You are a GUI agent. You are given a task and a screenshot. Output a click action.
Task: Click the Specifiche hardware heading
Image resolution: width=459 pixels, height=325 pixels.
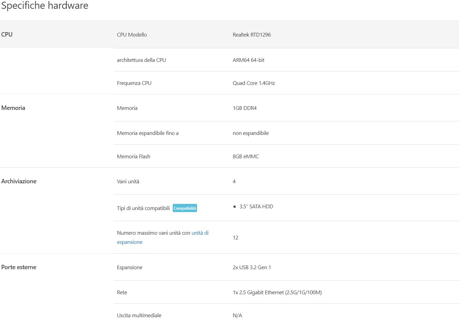(x=45, y=6)
